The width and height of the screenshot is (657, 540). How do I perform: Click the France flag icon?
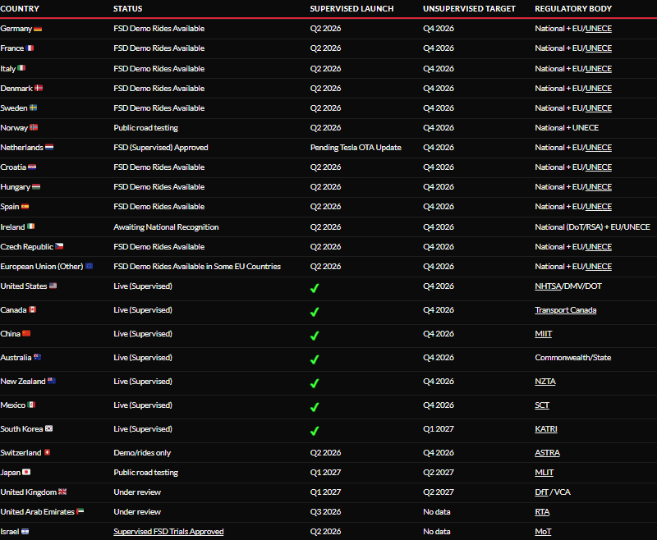[x=30, y=48]
